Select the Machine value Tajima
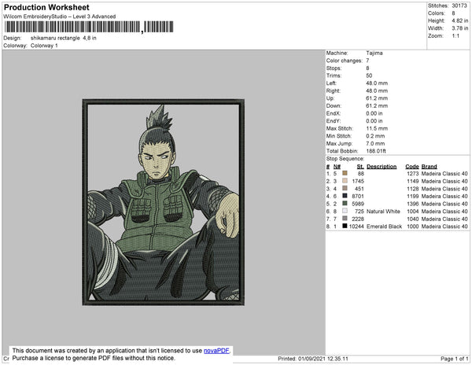 374,53
